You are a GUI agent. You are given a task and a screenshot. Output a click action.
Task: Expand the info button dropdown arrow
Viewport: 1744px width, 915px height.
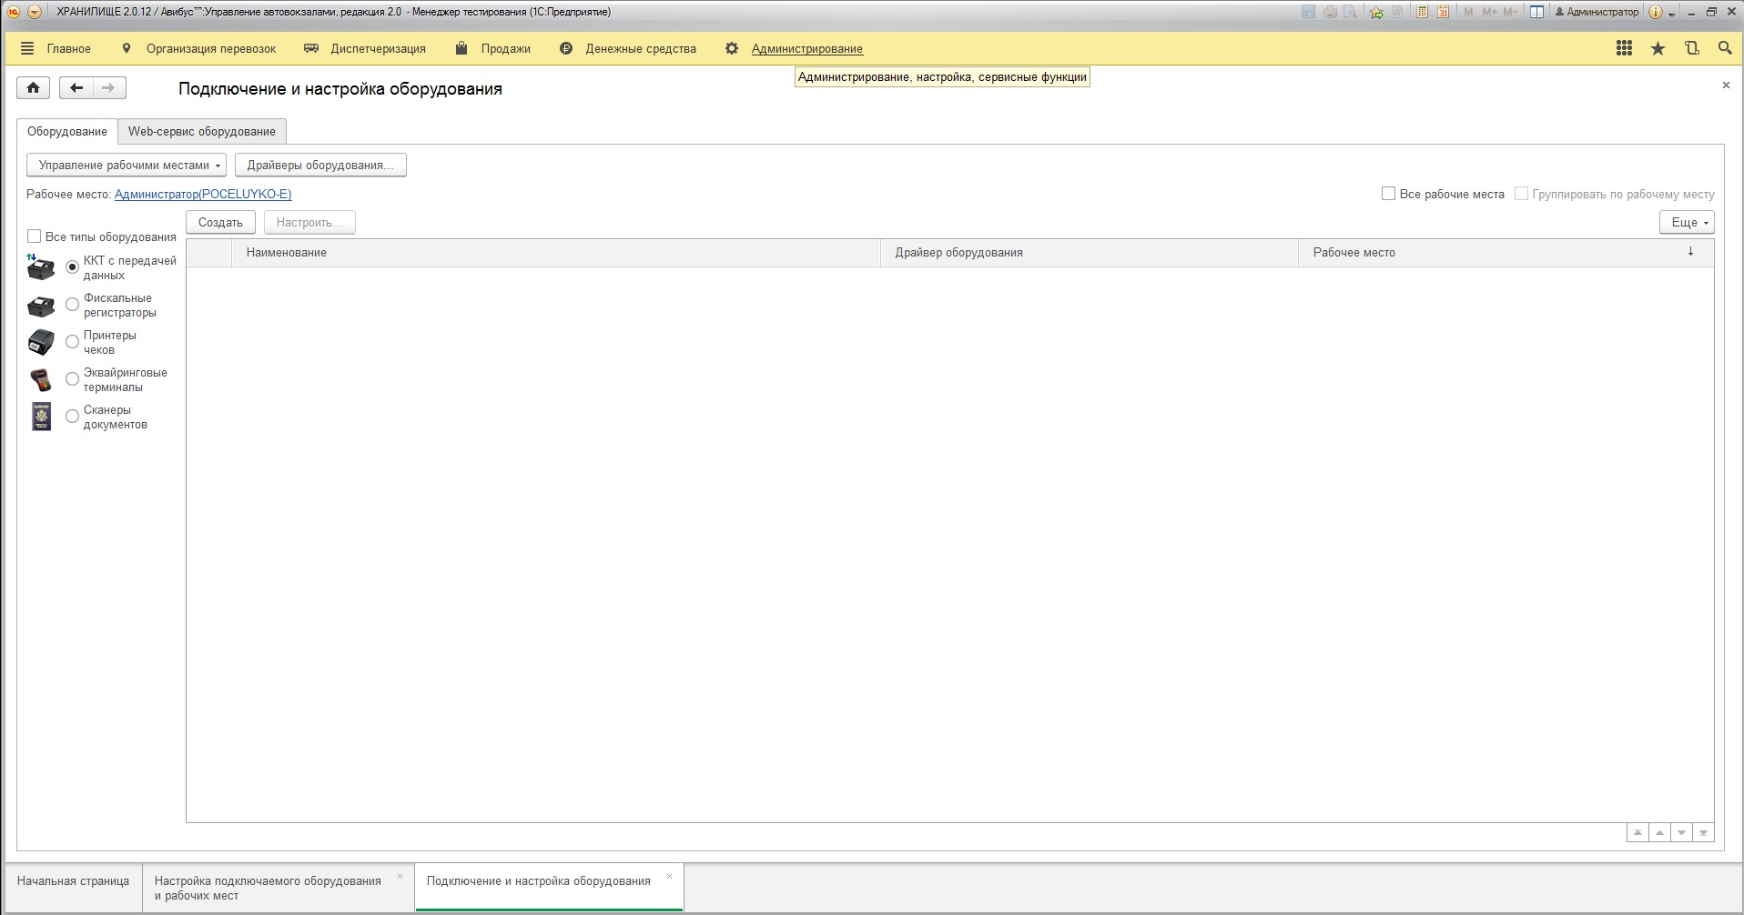click(1672, 14)
